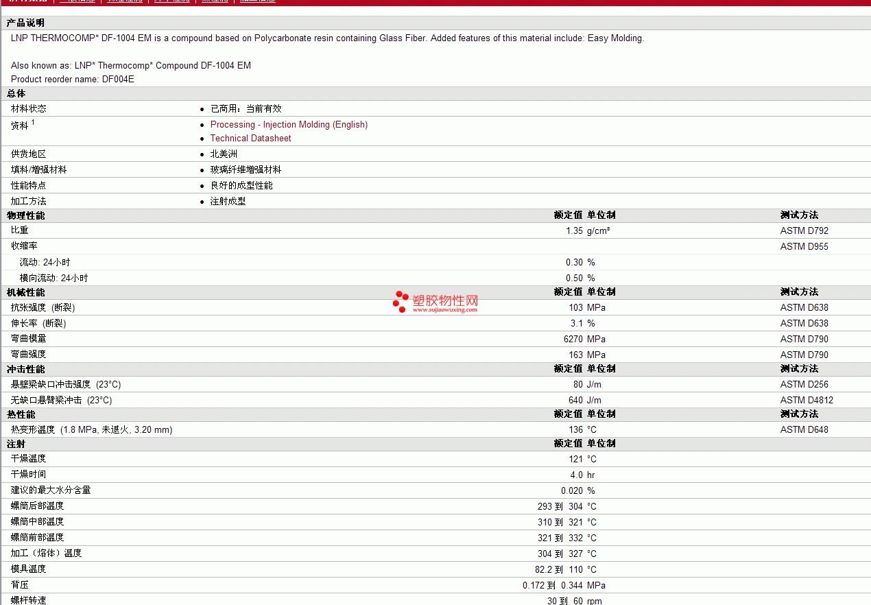Click the 模具温度 row label
Image resolution: width=871 pixels, height=605 pixels.
[29, 569]
